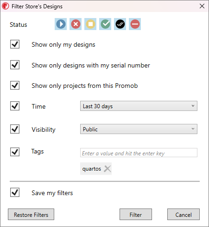Click the Tags value input field
Viewport: 209px width, 227px height.
tap(139, 153)
